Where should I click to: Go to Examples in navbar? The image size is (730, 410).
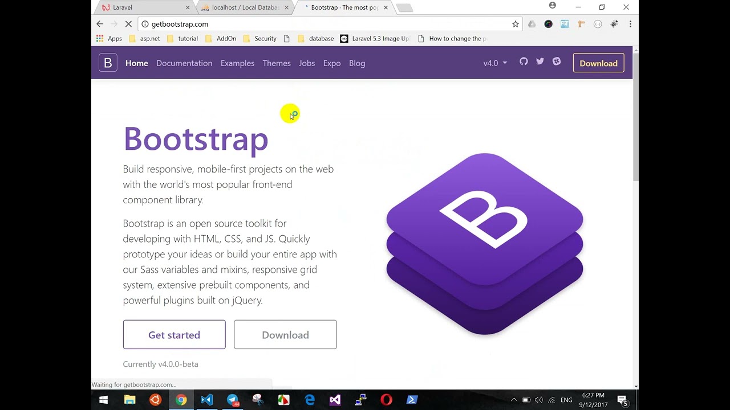(237, 63)
